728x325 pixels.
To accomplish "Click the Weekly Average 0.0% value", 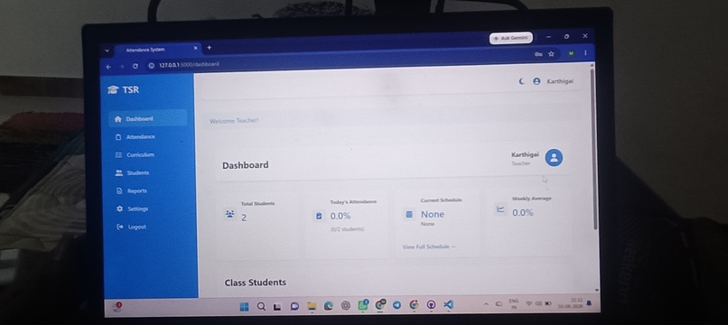I will (523, 213).
